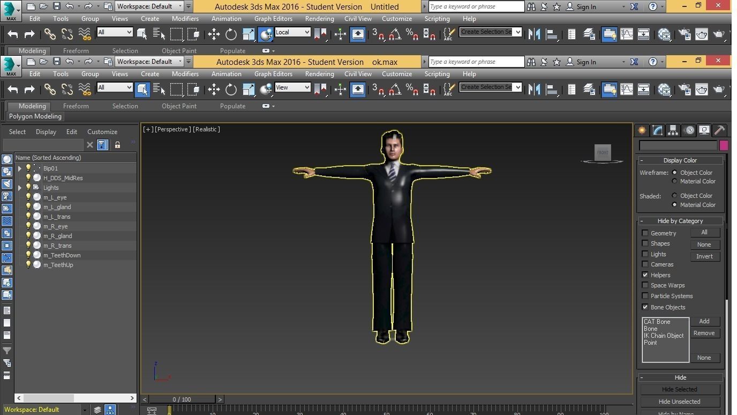The width and height of the screenshot is (737, 415).
Task: Expand Bip01 node in scene explorer
Action: point(20,168)
